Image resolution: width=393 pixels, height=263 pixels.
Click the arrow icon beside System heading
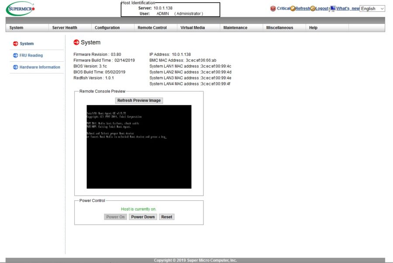tap(77, 42)
